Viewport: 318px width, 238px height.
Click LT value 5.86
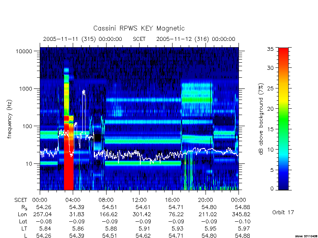[78, 229]
